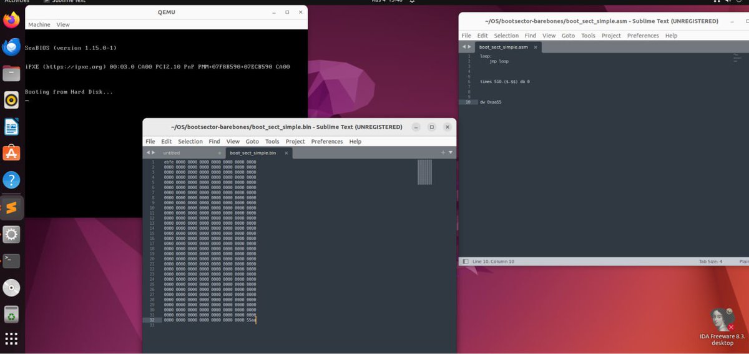Select the boot_sect_simple.bin tab
749x354 pixels.
tap(258, 153)
